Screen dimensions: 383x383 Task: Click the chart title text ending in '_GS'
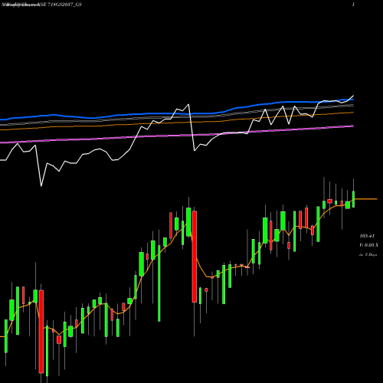coord(41,5)
